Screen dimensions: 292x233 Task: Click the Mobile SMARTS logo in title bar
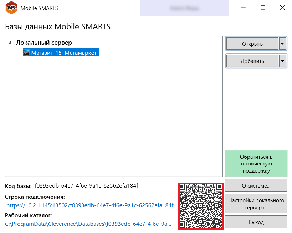tap(11, 8)
